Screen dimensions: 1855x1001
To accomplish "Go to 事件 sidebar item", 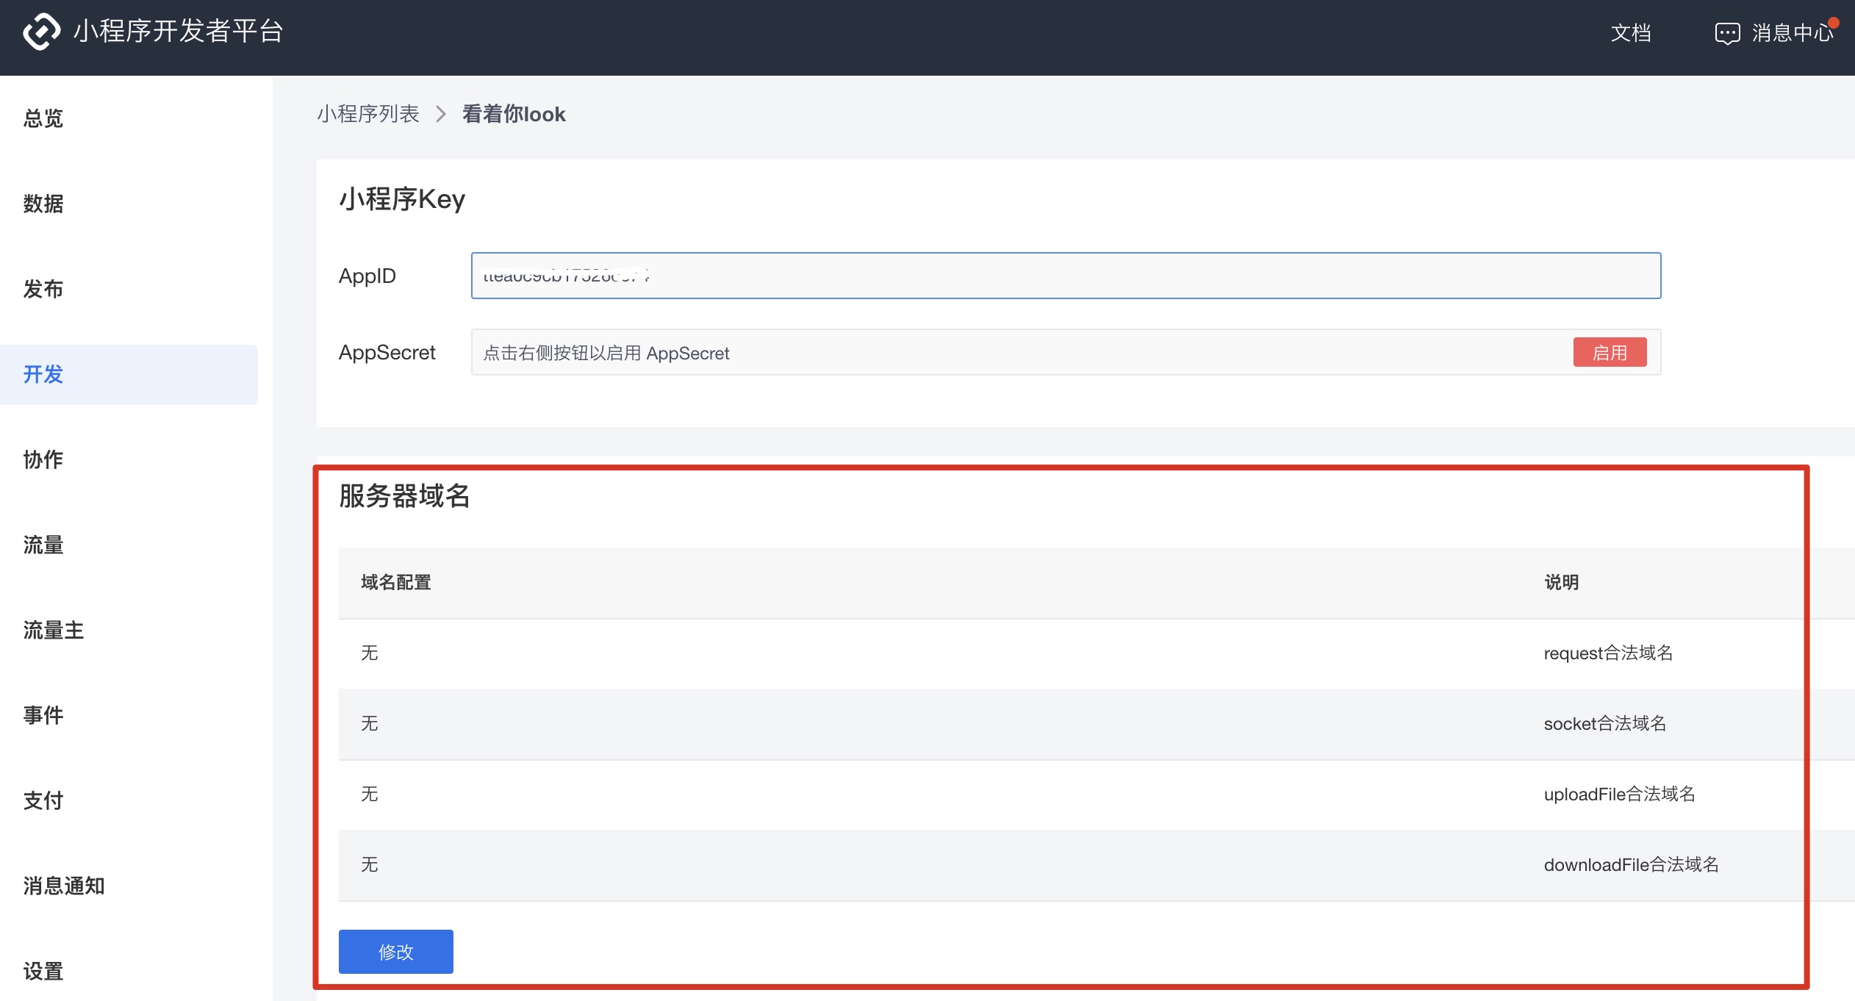I will pos(43,715).
